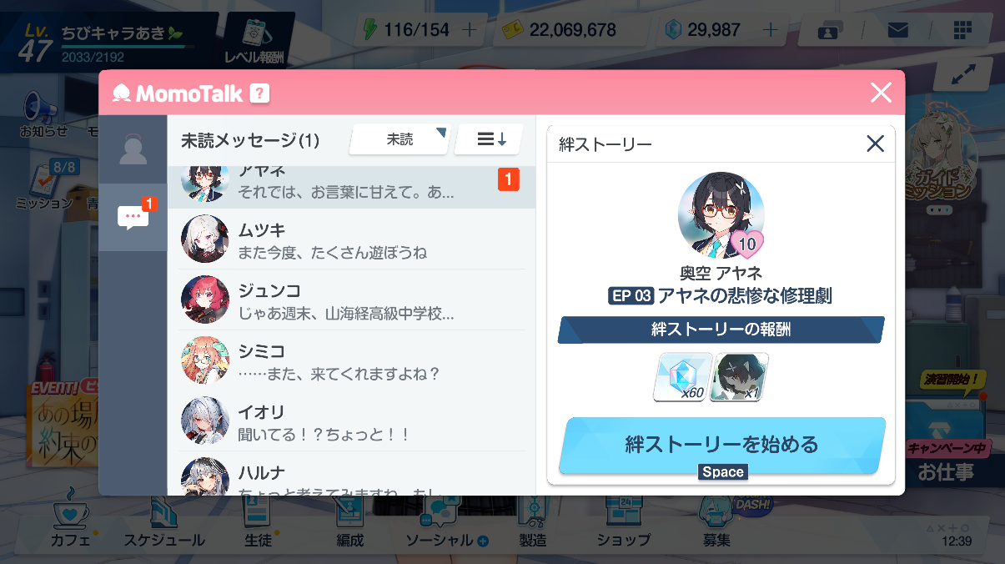
Task: Open ムツキ's conversation
Action: (351, 239)
